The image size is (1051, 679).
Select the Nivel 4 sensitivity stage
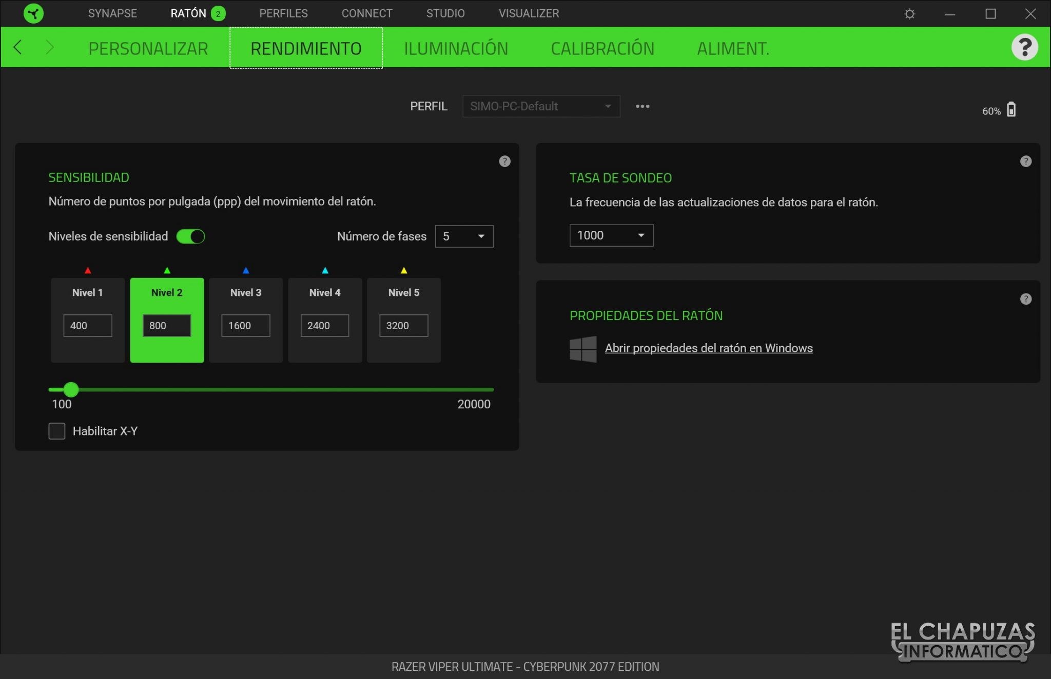pyautogui.click(x=325, y=320)
